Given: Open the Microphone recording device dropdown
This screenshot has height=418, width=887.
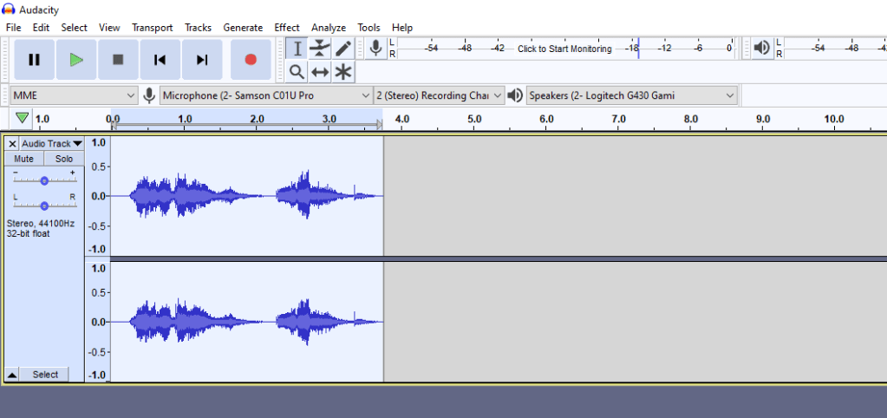Looking at the screenshot, I should [266, 95].
